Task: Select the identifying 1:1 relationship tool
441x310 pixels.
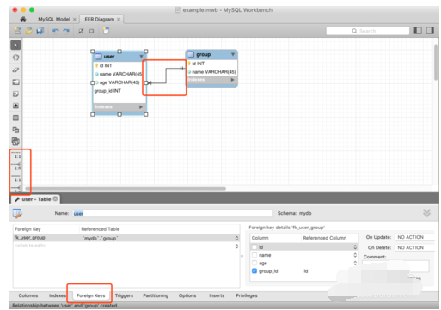Action: click(x=16, y=179)
